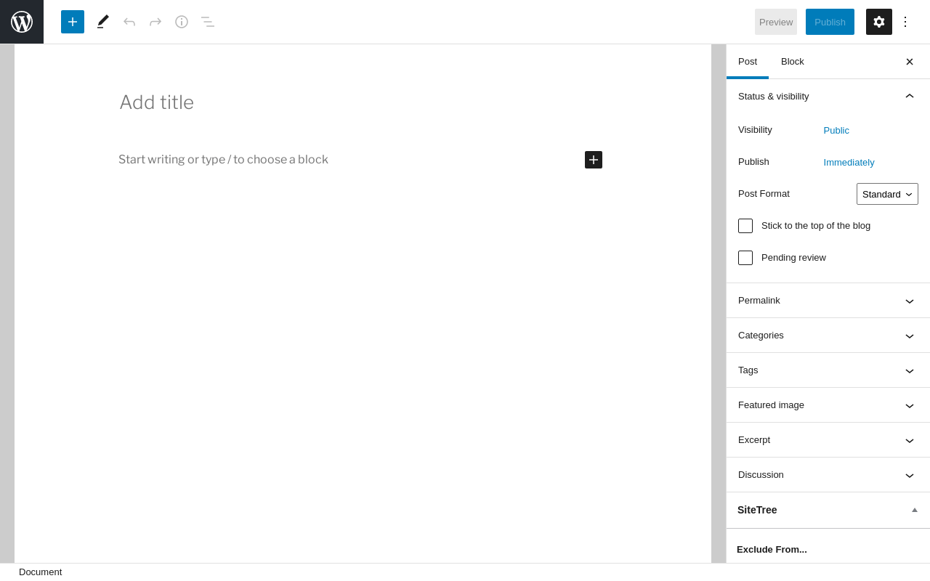Open the block list view outline icon
Screen dimensions: 930x581
(x=208, y=22)
